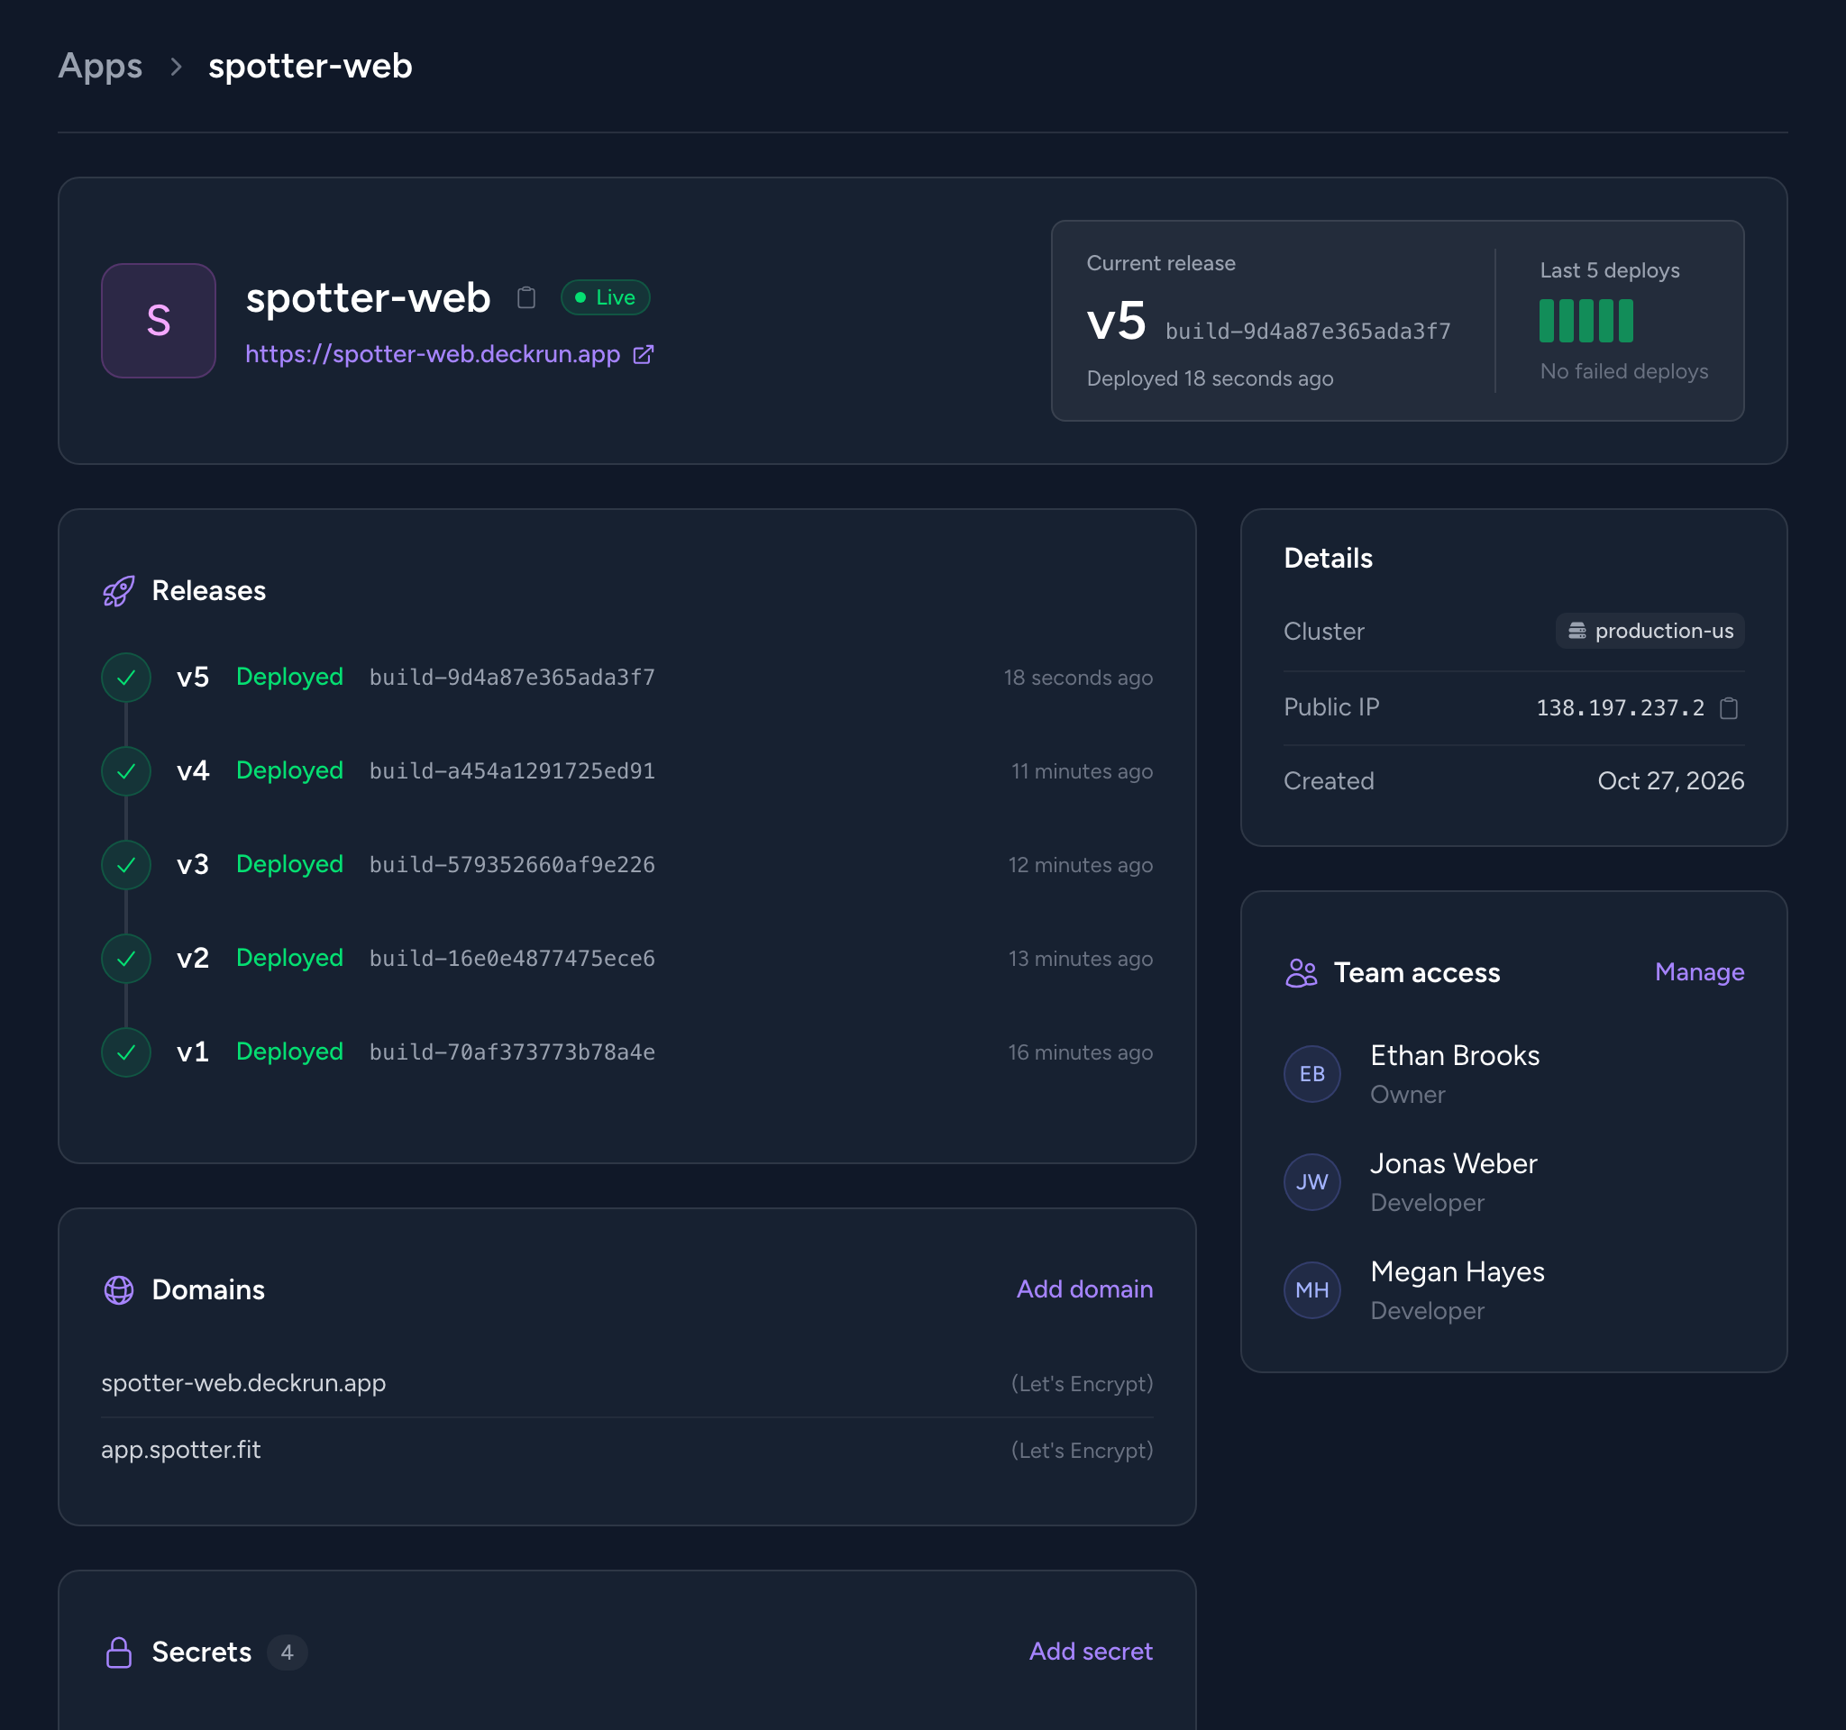1846x1730 pixels.
Task: Click Megan Hayes MH avatar
Action: click(x=1312, y=1290)
